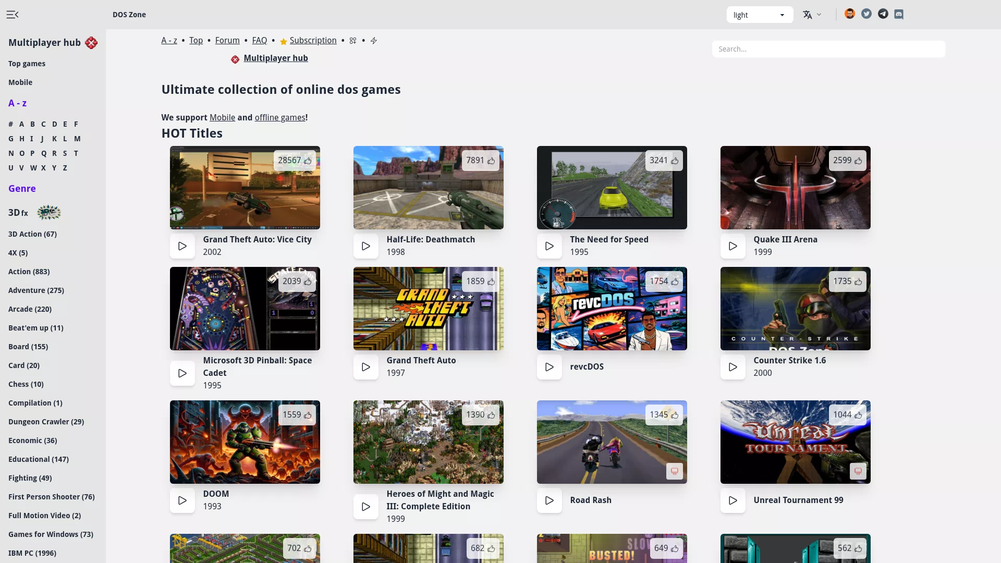The height and width of the screenshot is (563, 1001).
Task: Select Top games in sidebar
Action: (27, 64)
